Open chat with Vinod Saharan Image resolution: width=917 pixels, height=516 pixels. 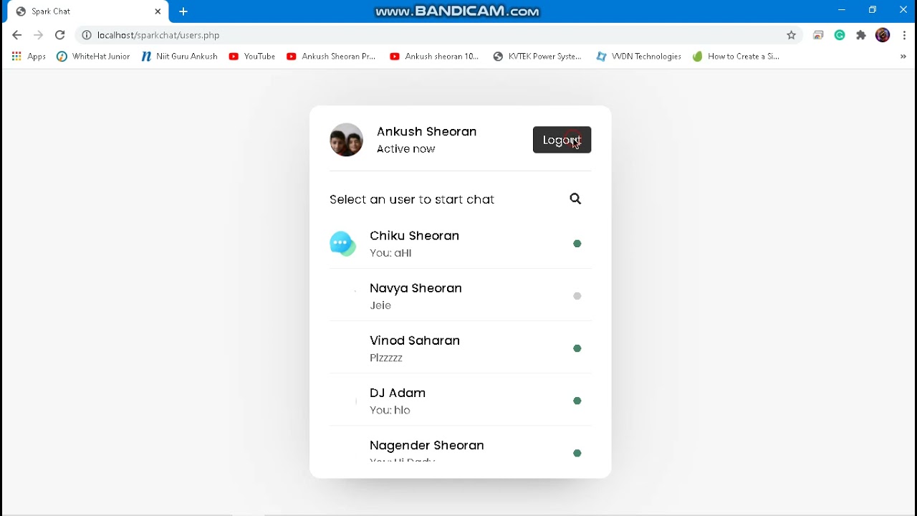click(461, 348)
